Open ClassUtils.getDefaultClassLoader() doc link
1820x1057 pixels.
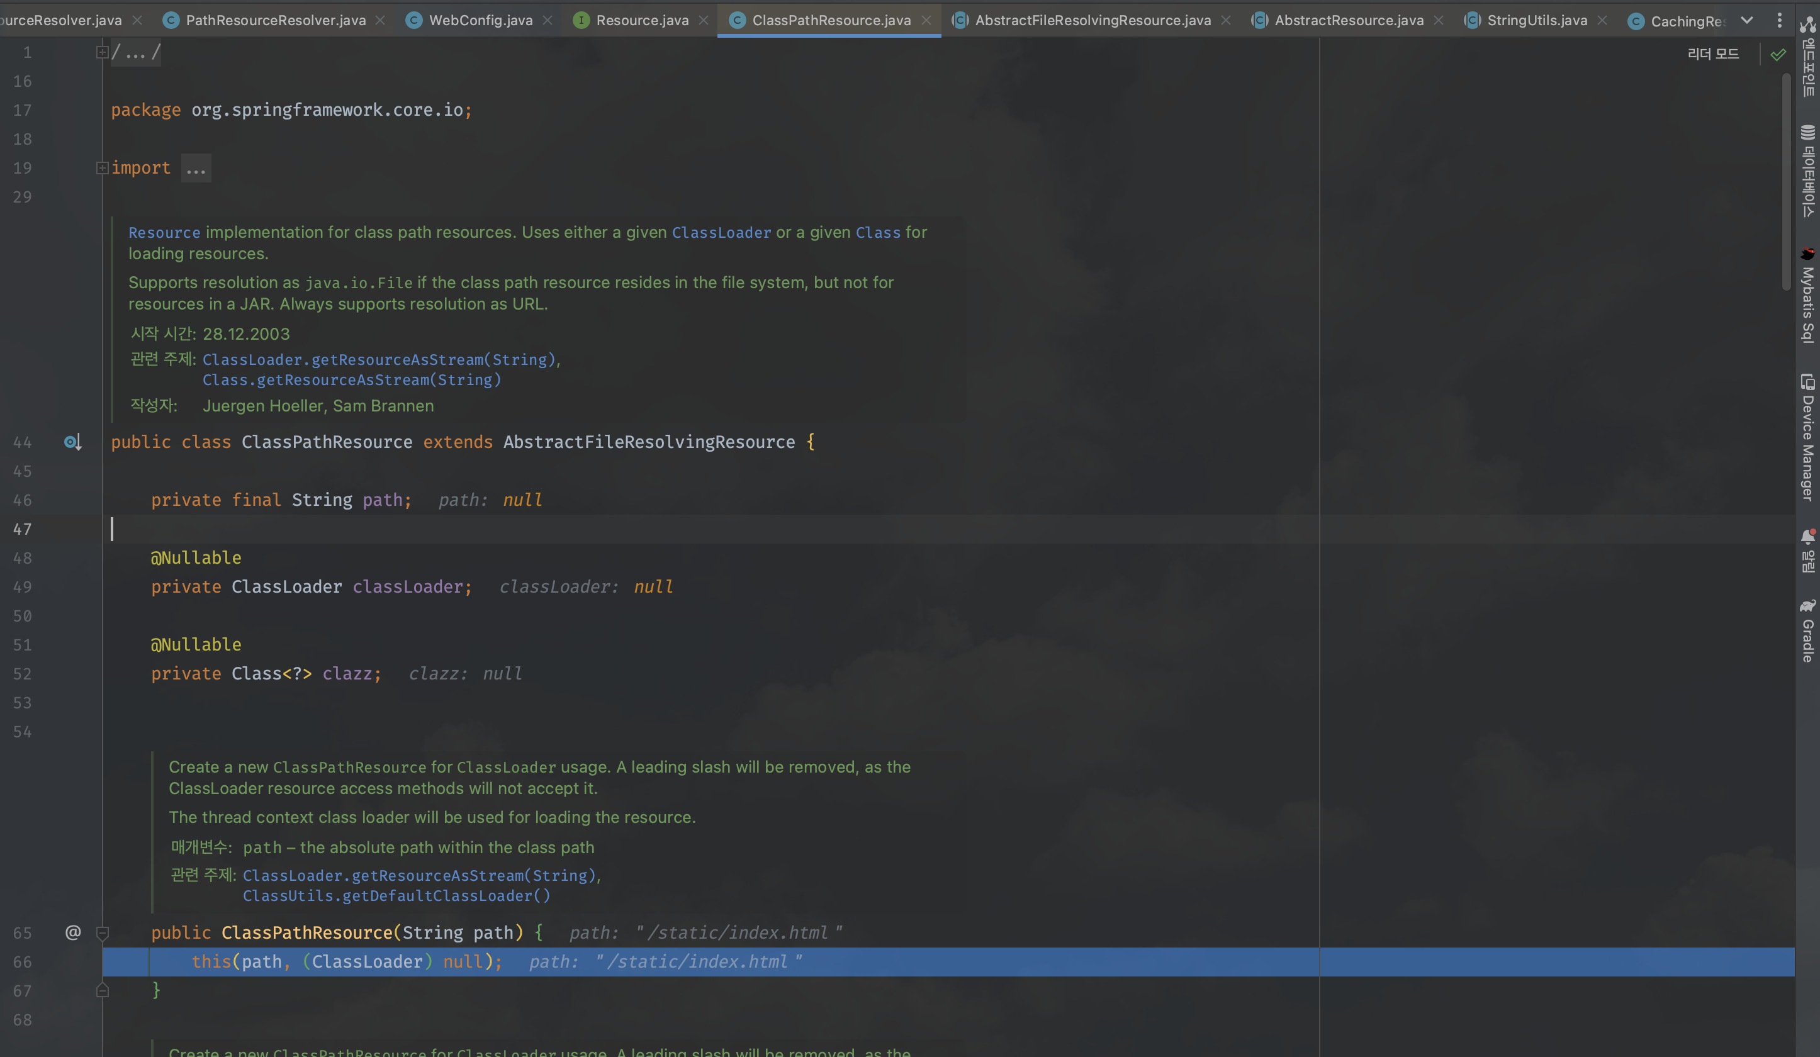click(396, 895)
